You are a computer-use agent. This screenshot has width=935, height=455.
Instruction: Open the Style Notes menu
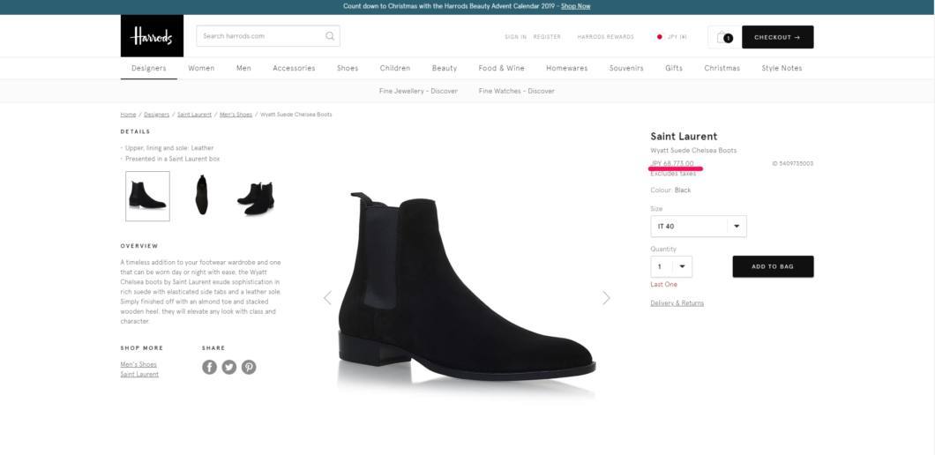782,68
